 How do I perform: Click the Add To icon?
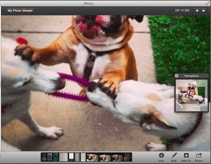(x=186, y=157)
